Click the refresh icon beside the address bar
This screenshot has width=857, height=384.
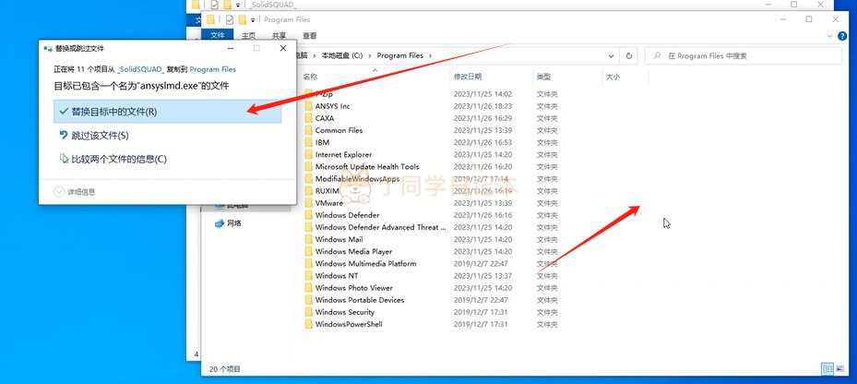tap(629, 55)
